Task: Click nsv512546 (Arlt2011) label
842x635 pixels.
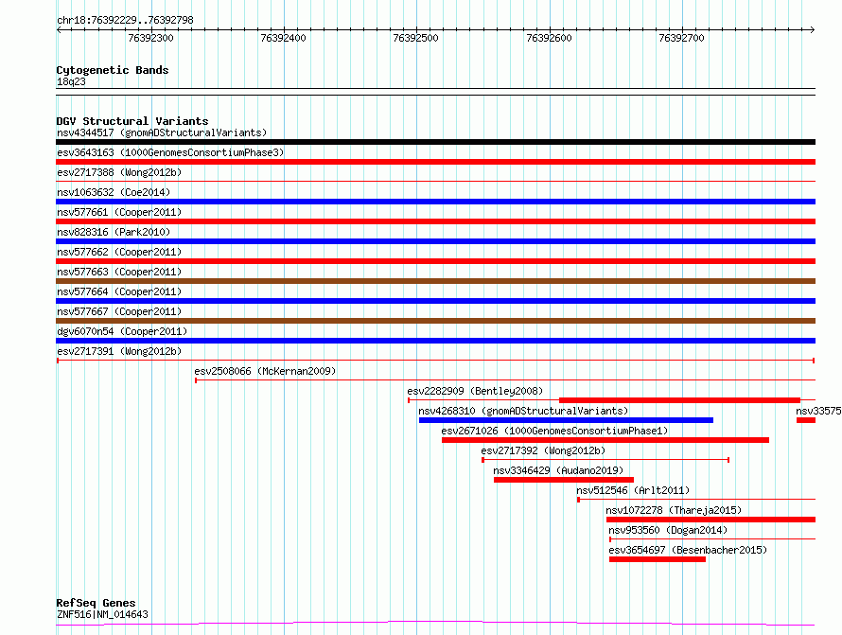Action: click(x=633, y=490)
